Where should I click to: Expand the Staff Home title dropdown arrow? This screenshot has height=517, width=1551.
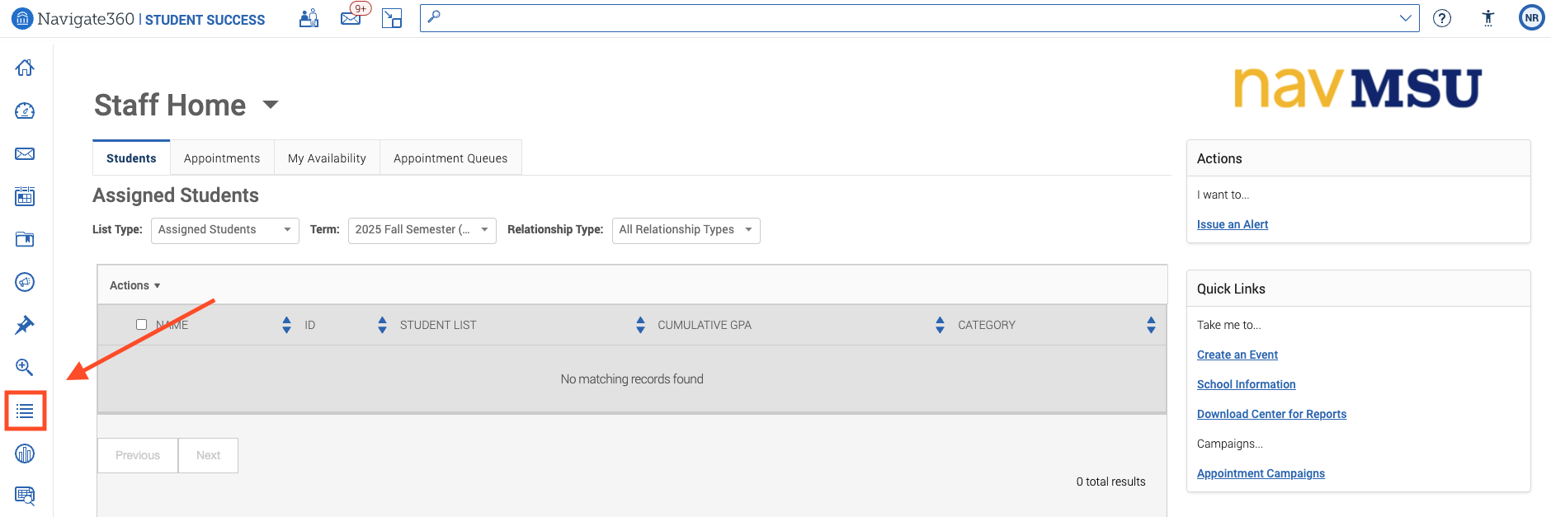point(271,105)
